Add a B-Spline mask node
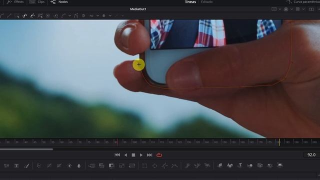Screen dimensions: 320x180 click(x=174, y=165)
